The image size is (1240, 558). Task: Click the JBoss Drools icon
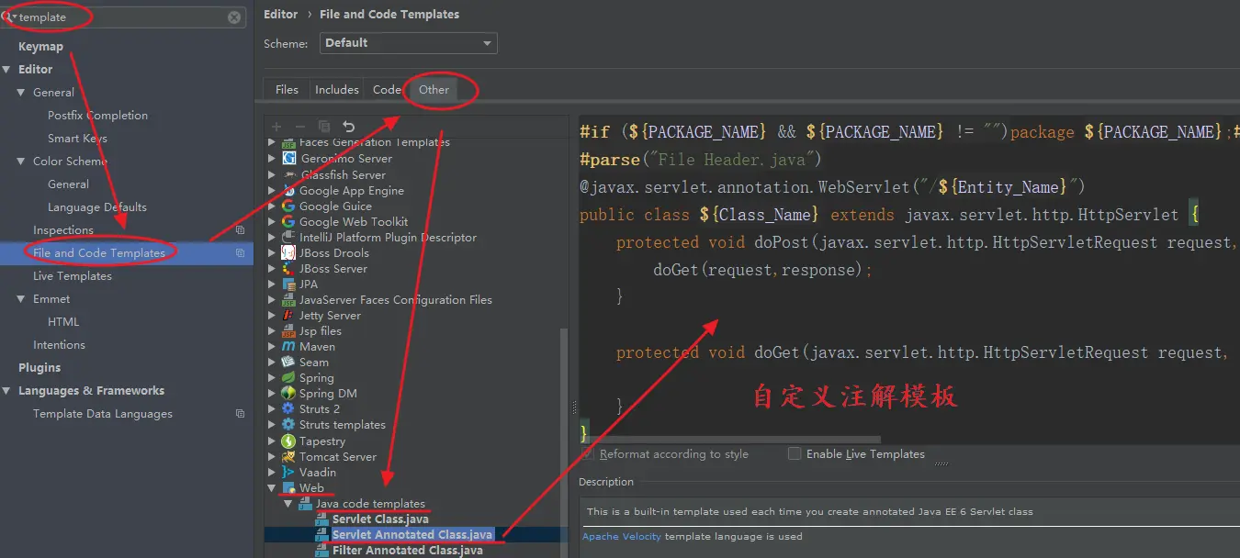(x=288, y=252)
